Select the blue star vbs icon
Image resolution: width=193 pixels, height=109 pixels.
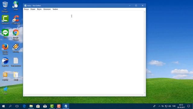[x=5, y=91]
